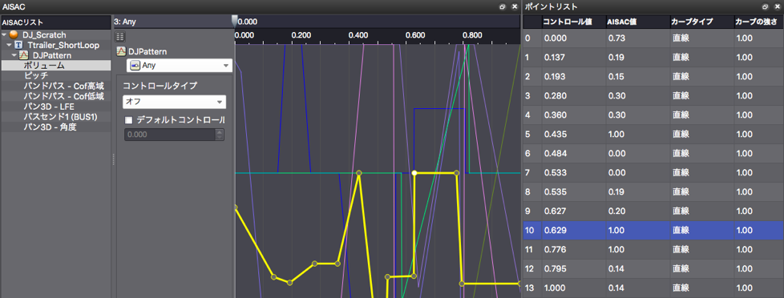
Task: Close the ポイントリスト panel
Action: (x=777, y=6)
